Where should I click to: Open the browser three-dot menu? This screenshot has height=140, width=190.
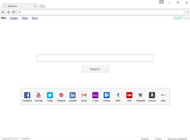[x=187, y=12]
